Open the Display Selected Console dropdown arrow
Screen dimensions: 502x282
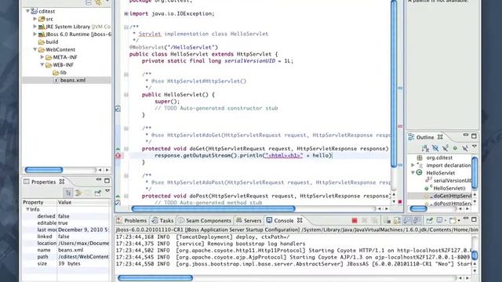[x=446, y=221]
